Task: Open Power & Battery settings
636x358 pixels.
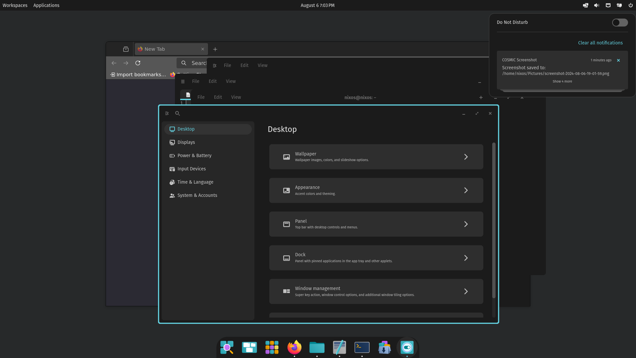Action: (x=194, y=155)
